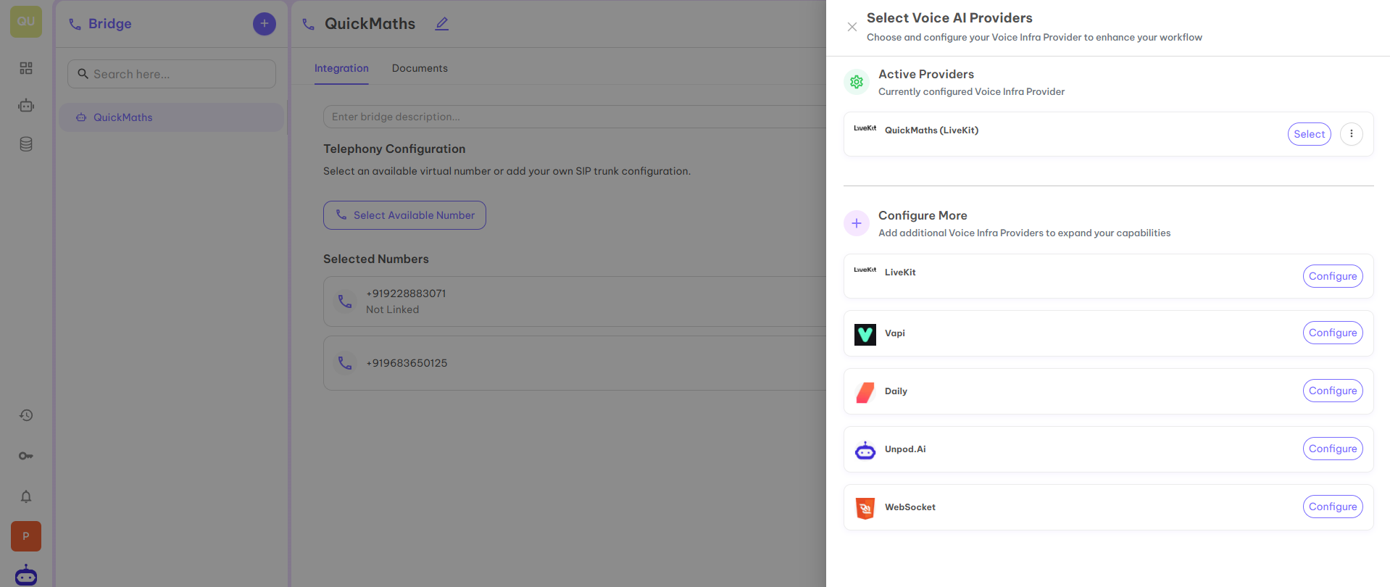Select the QuickMaths bridge in the list
This screenshot has height=587, width=1390.
point(171,117)
